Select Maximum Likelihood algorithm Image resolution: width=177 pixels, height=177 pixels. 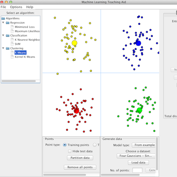(x=27, y=31)
